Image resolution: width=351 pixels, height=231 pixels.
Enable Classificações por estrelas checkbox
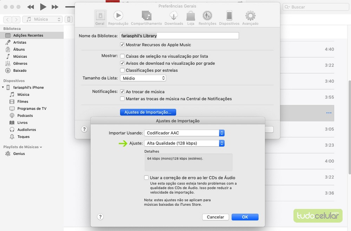(x=122, y=70)
